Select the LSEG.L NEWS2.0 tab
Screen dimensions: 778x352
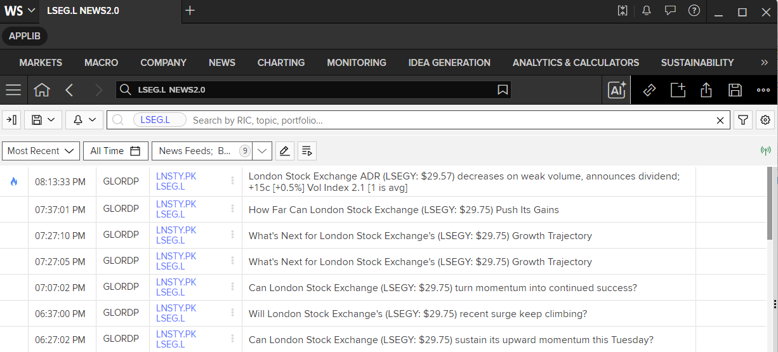tap(82, 11)
